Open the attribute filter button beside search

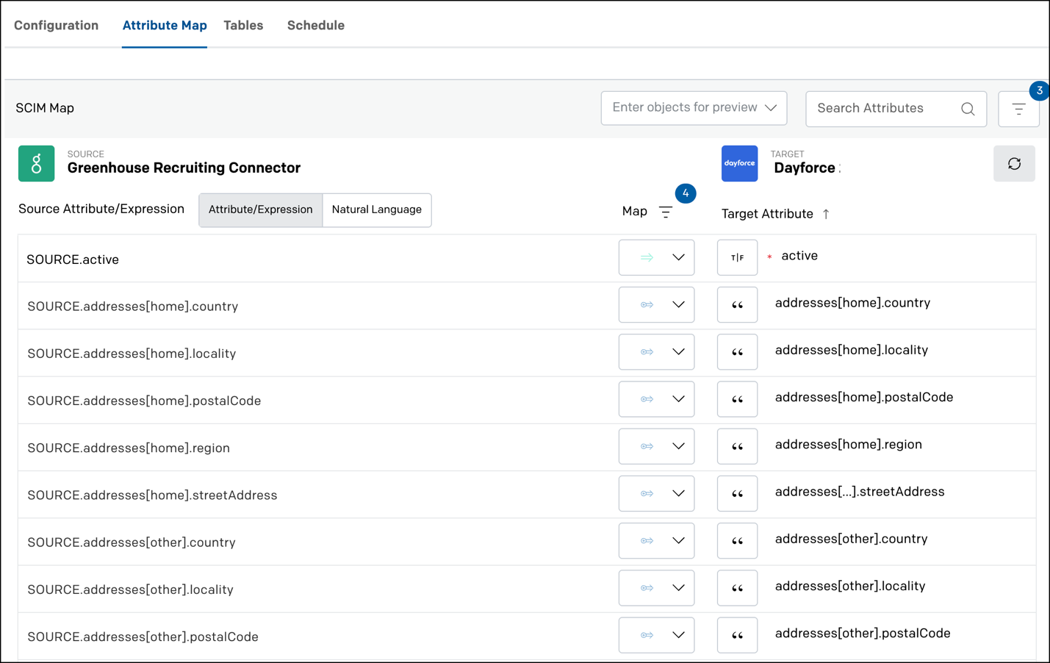pyautogui.click(x=1018, y=109)
